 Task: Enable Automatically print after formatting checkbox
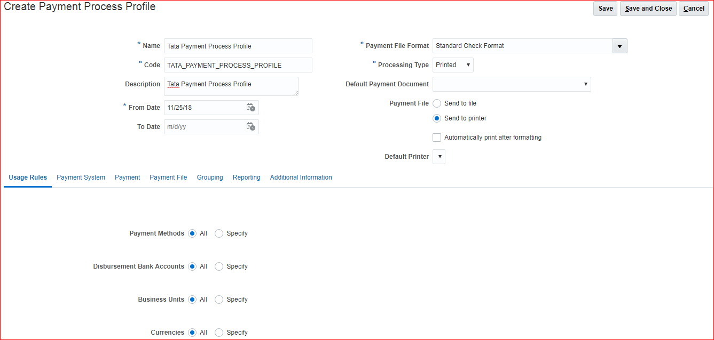(x=437, y=137)
